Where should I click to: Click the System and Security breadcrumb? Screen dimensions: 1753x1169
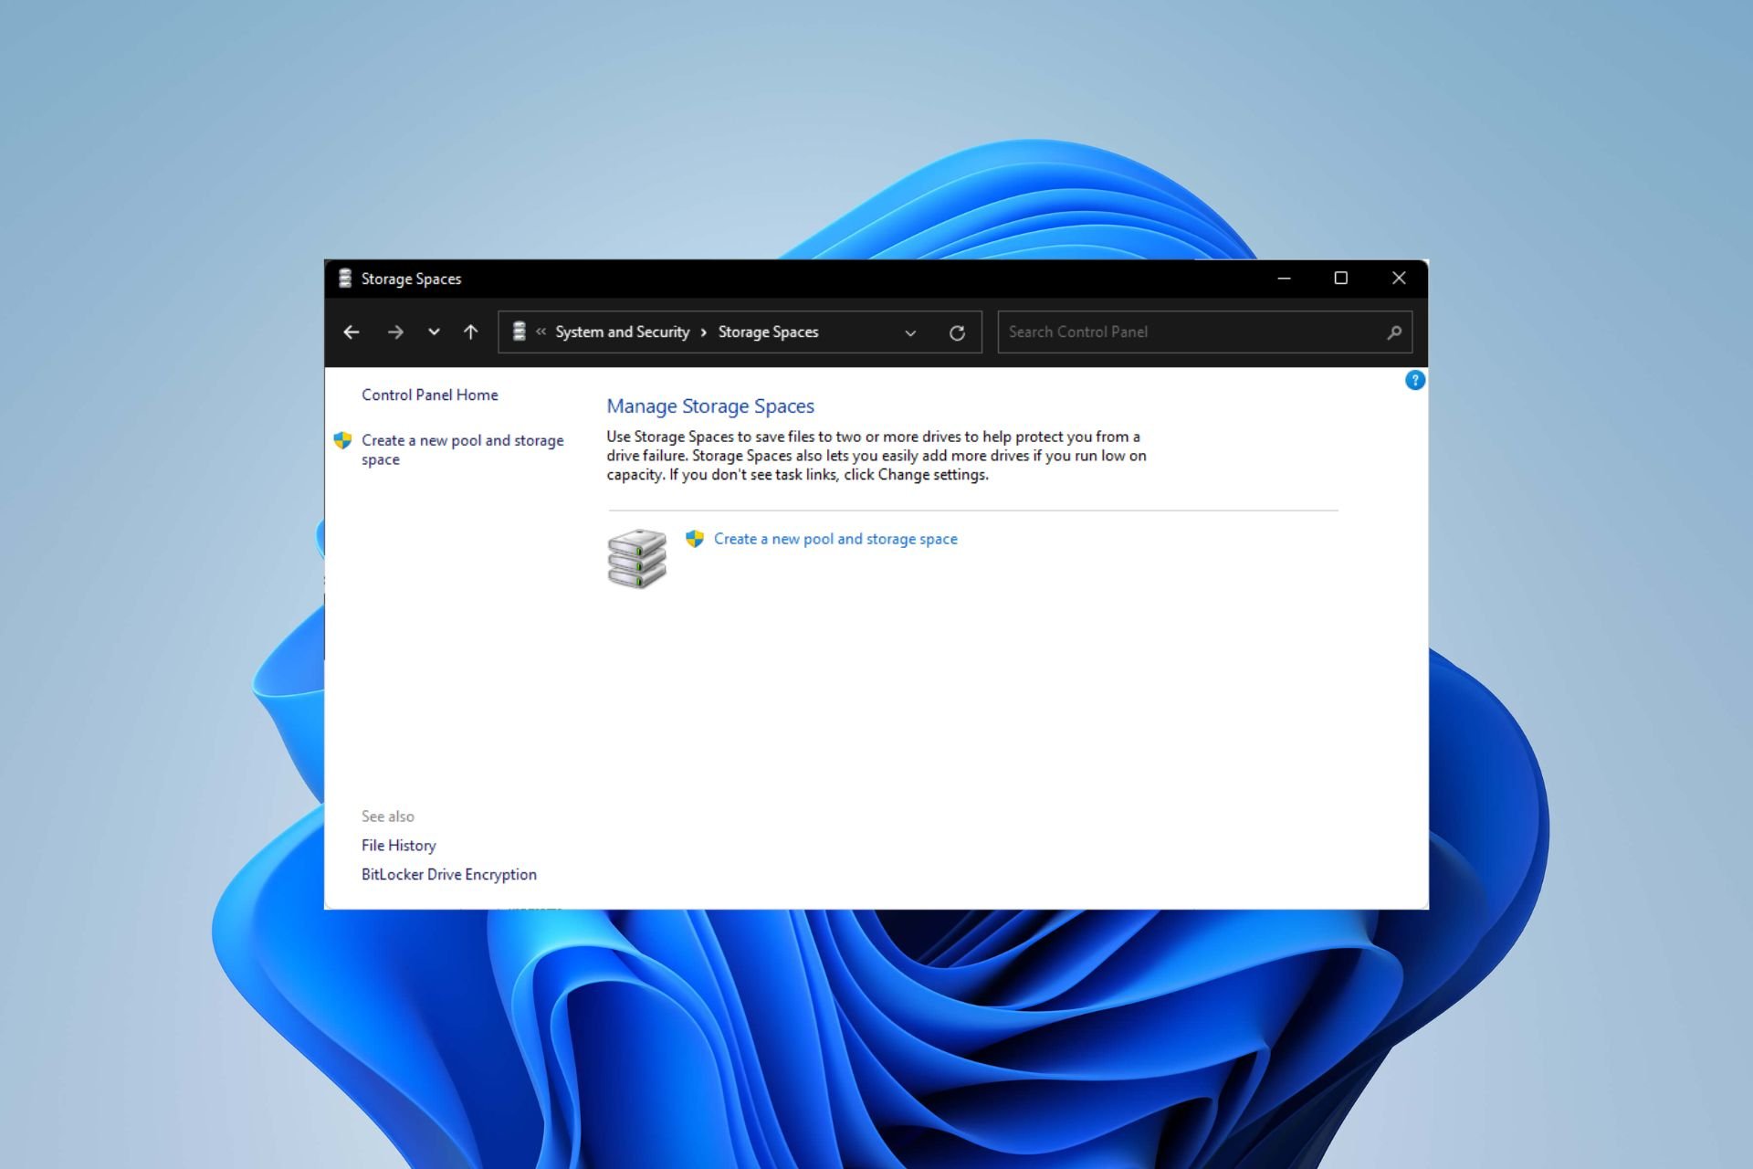click(622, 332)
